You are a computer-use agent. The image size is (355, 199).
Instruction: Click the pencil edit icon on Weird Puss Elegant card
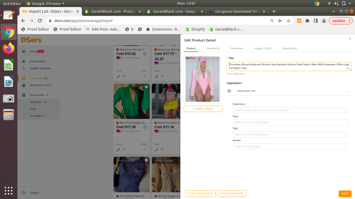pos(119,150)
